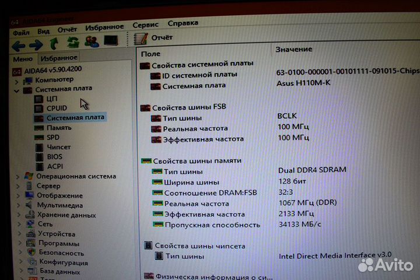This screenshot has height=280, width=420.
Task: Expand the Сеть node
Action: [x=19, y=224]
